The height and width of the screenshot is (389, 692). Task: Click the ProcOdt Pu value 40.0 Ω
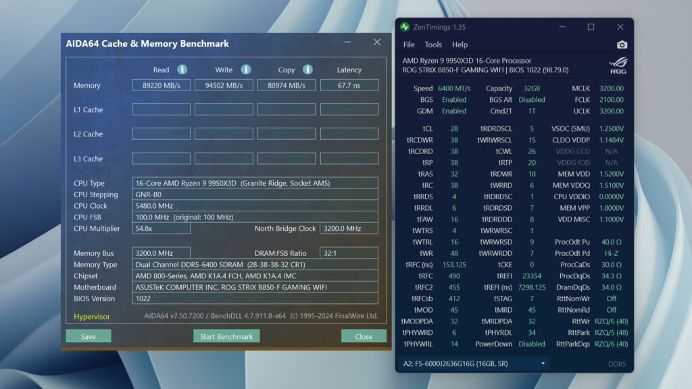point(611,242)
